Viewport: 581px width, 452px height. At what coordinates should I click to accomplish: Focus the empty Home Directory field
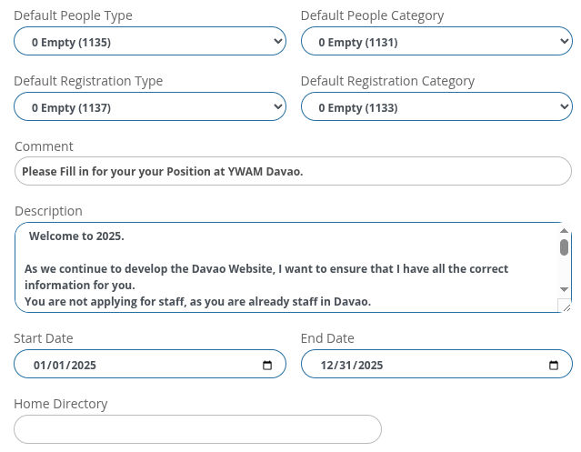(x=197, y=429)
